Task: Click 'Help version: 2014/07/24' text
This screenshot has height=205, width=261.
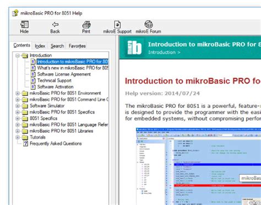Action: (162, 93)
